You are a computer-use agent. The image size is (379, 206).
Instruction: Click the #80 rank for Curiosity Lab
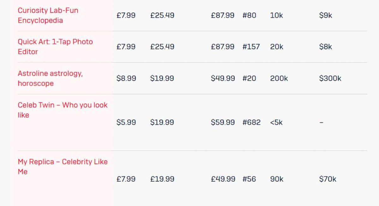[x=249, y=15]
